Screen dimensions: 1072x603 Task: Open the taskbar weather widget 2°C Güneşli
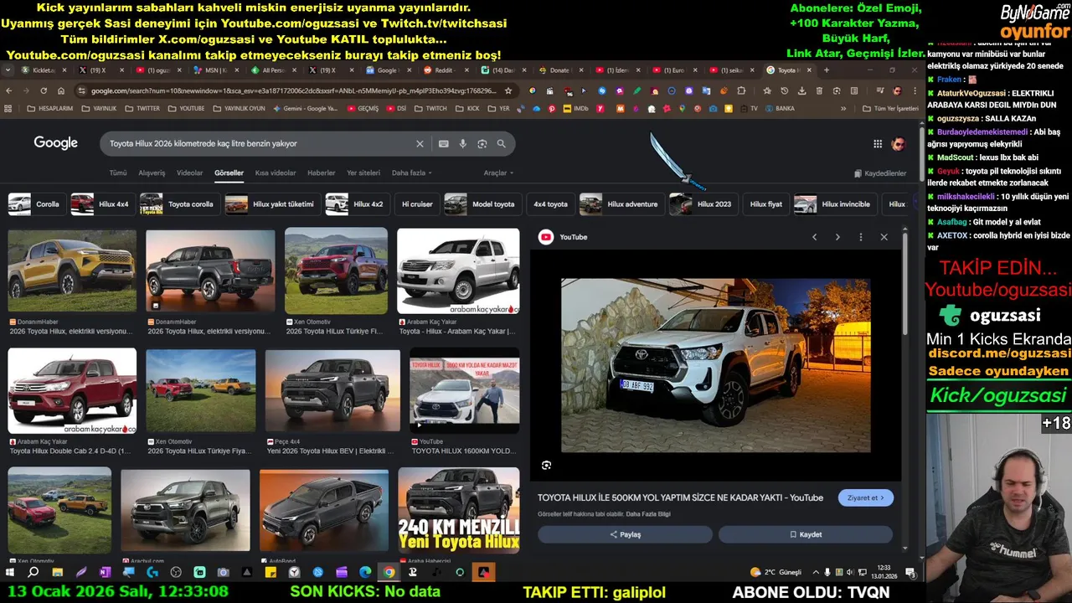[x=776, y=572]
